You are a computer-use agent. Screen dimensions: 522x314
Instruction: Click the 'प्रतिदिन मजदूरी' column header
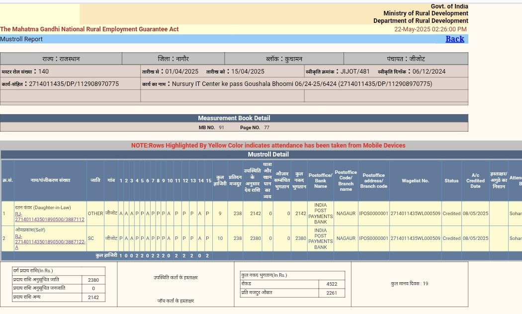[235, 181]
